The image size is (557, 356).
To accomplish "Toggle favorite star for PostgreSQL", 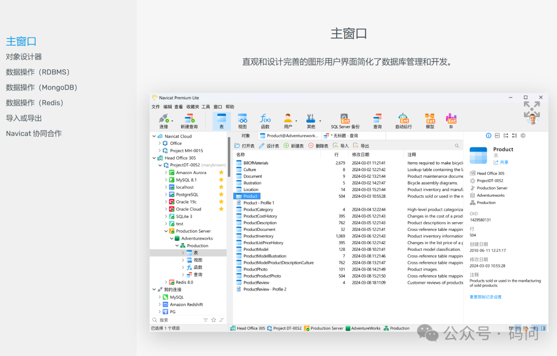I will pyautogui.click(x=221, y=195).
